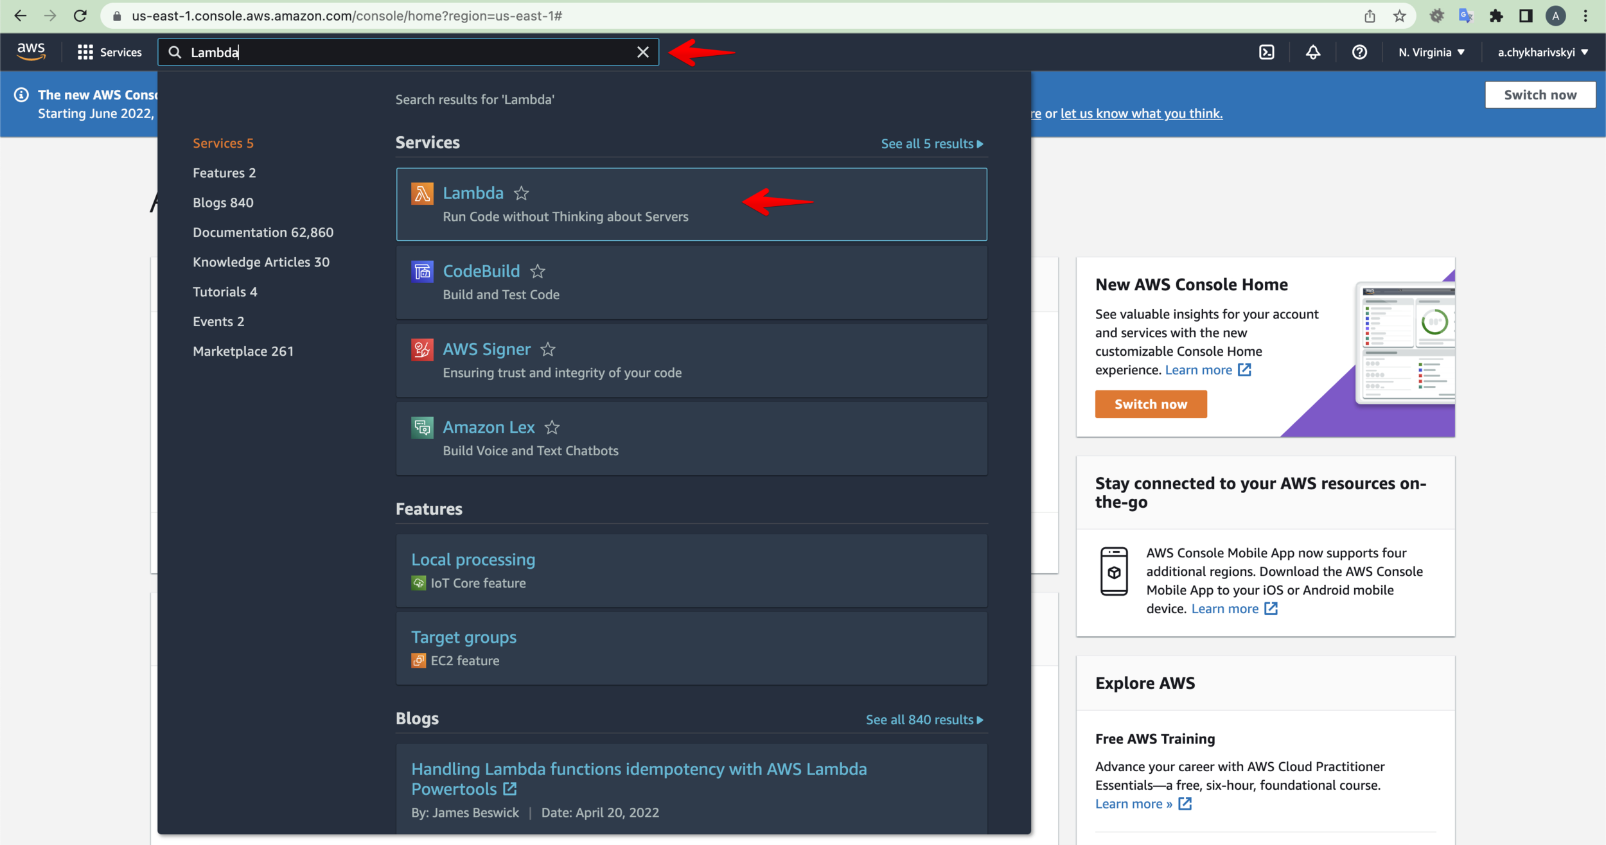Favorite AWS Signer with the star toggle

(x=548, y=349)
